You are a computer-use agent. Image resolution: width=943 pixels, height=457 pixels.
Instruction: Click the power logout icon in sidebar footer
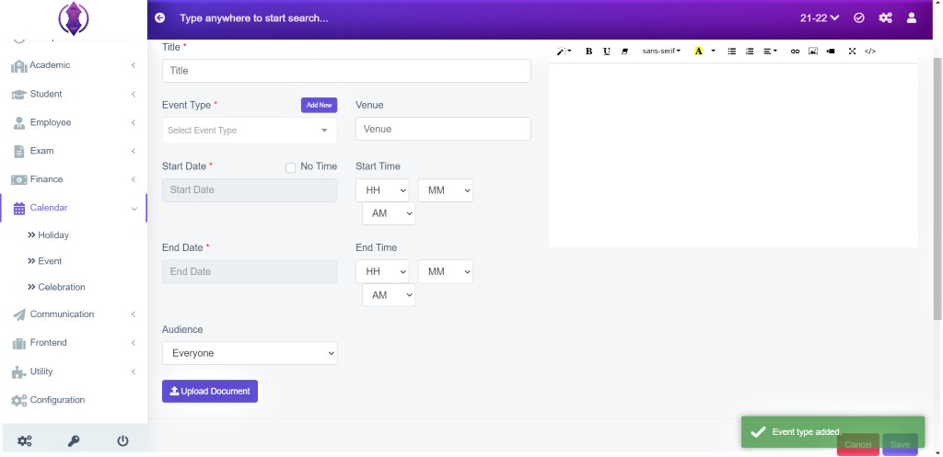tap(122, 441)
